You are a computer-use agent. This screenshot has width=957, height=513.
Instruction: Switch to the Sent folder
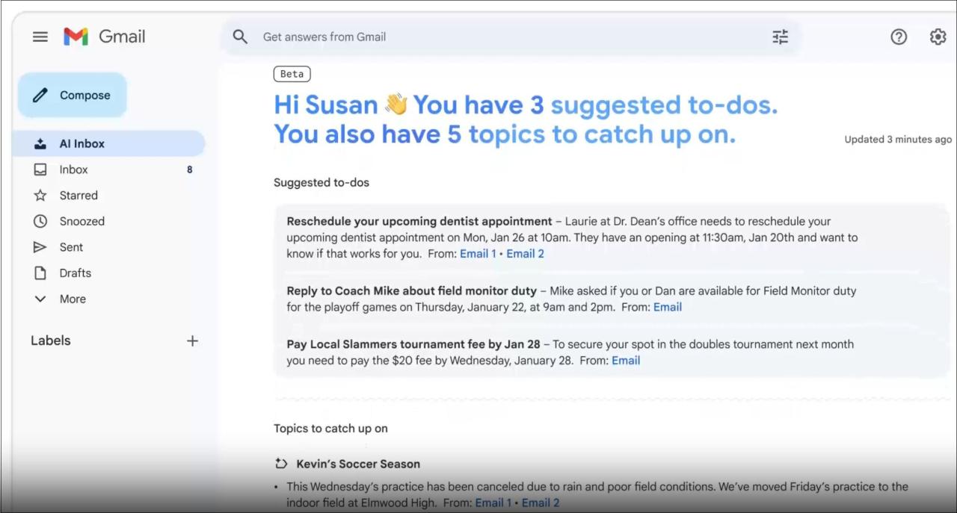[71, 247]
